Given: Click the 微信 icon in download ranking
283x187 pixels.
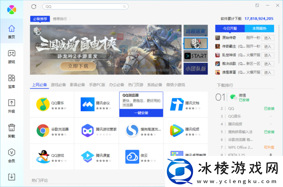Looking at the screenshot, I should tap(233, 98).
